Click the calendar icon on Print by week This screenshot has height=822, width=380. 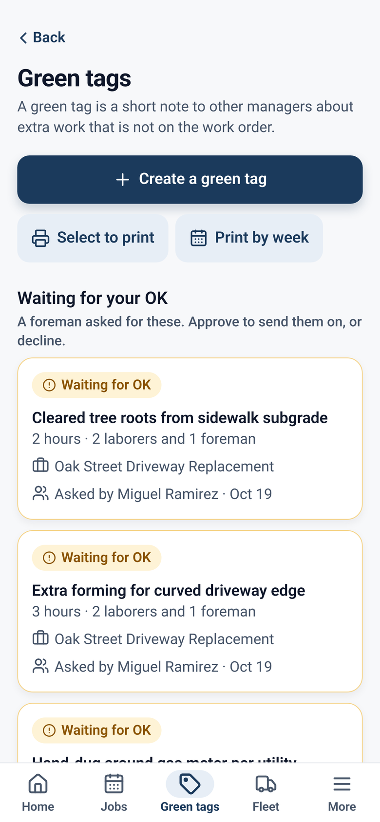[x=198, y=238]
